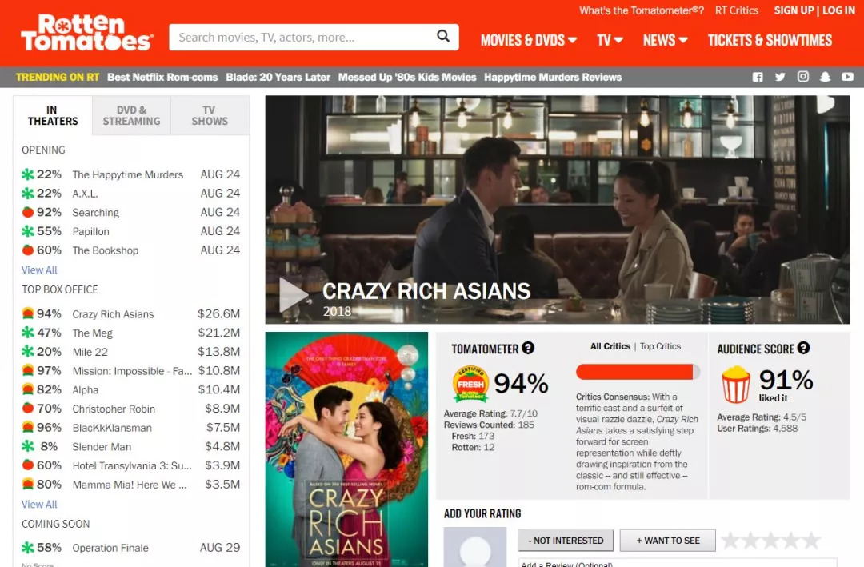Viewport: 864px width, 567px height.
Task: Click the splat icon beside Papillon
Action: pyautogui.click(x=27, y=231)
